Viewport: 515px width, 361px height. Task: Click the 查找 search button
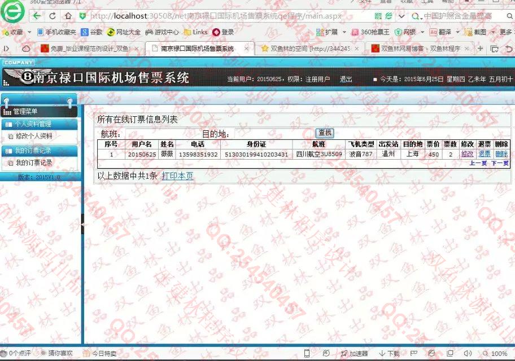pos(325,133)
